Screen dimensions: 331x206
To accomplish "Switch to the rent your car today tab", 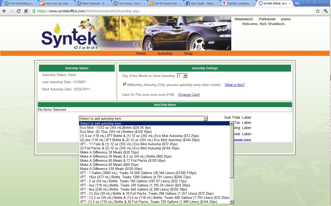I will 56,3.
